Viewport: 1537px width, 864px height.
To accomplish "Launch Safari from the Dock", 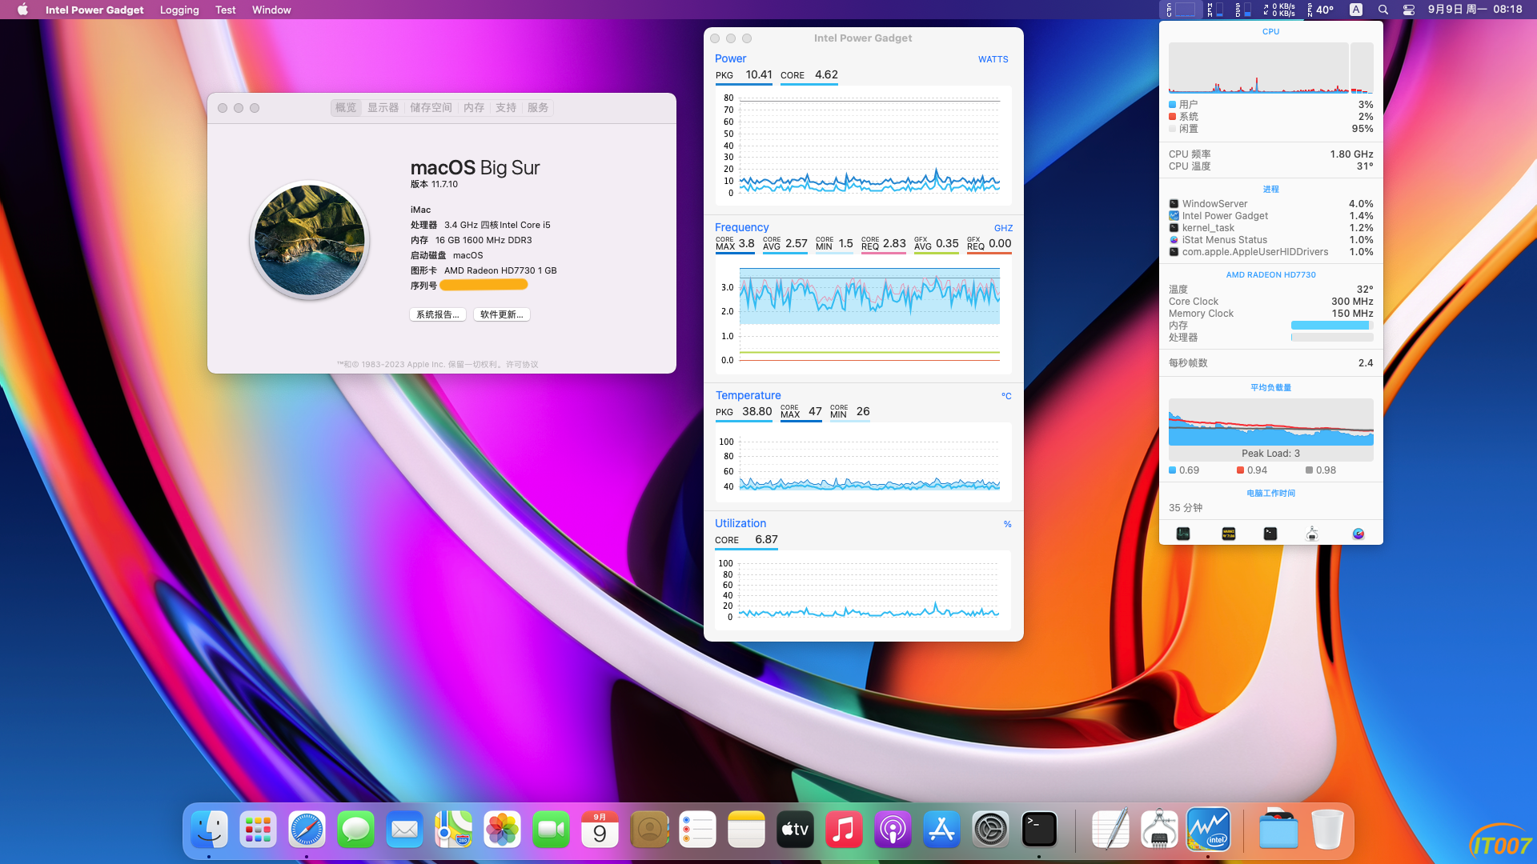I will [x=307, y=830].
